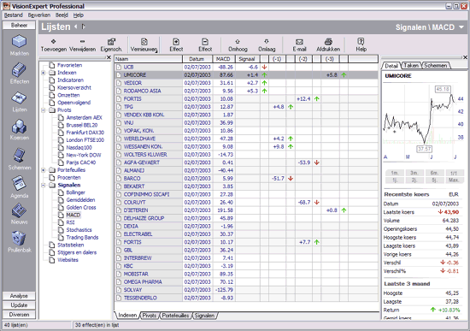Open the Signalen \ MACD dropdown arrow

click(x=461, y=27)
